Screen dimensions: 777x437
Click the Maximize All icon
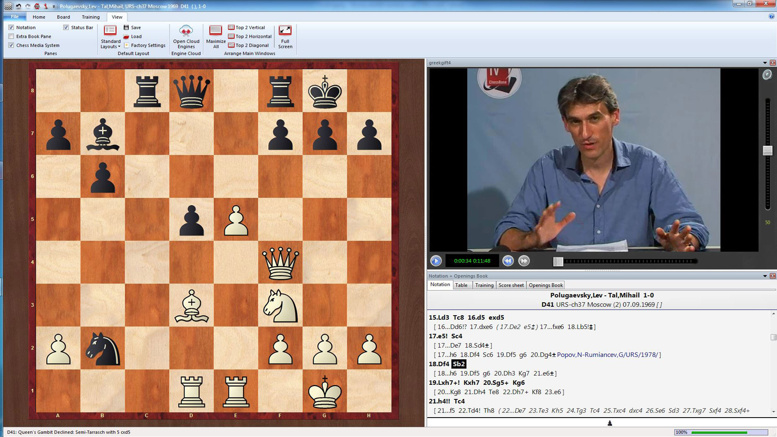point(215,36)
